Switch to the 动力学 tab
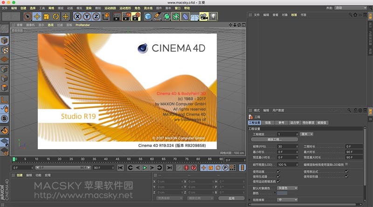 [x=295, y=123]
